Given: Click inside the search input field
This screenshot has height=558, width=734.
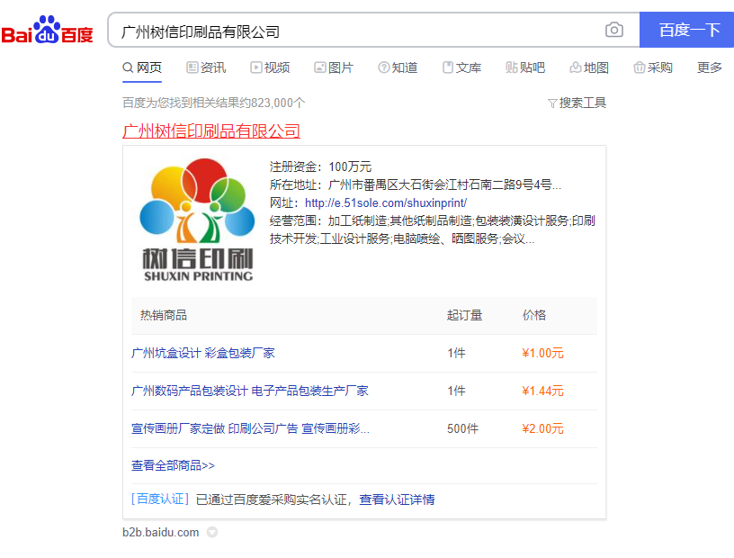Looking at the screenshot, I should pos(360,30).
